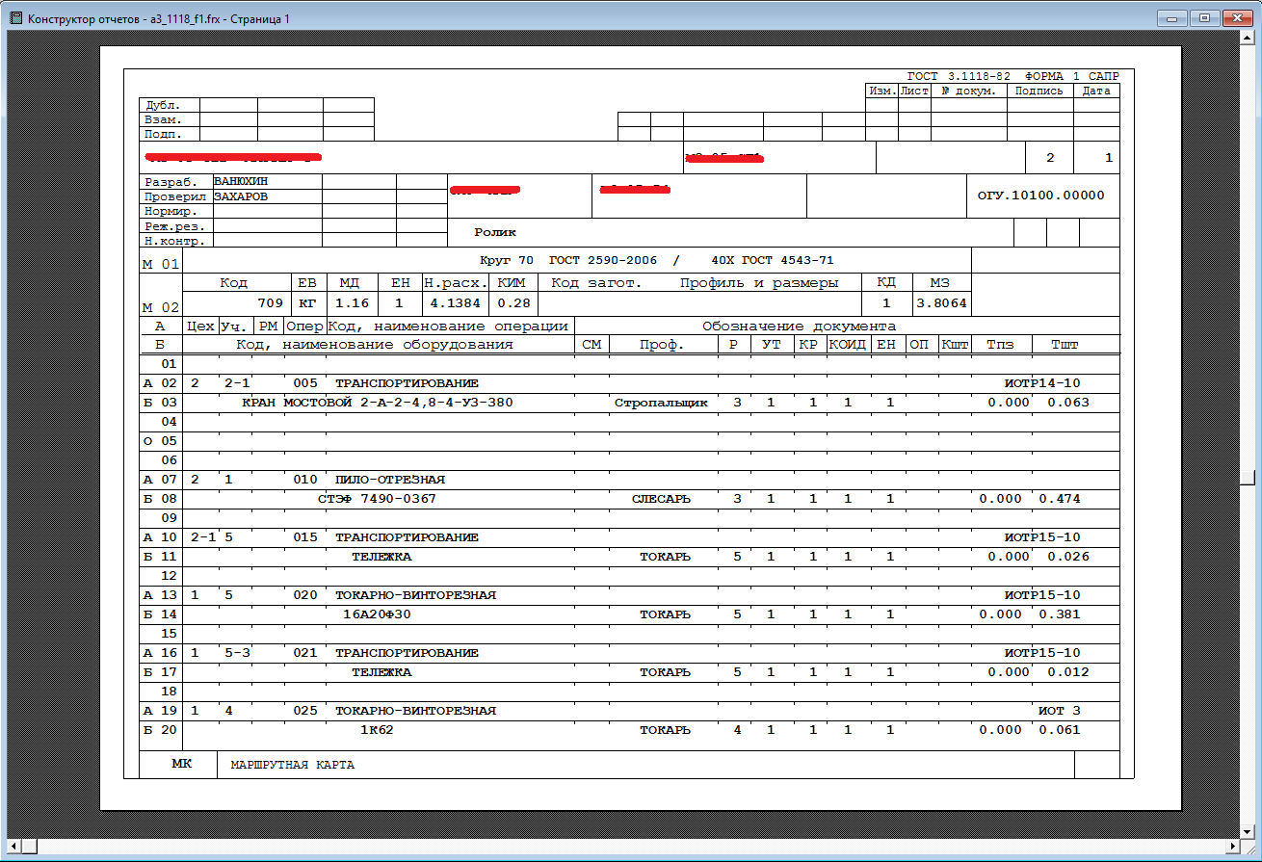The image size is (1262, 862).
Task: Select the 005 ТРАНСПОРТИРОВАНИЕ operation row
Action: [406, 383]
